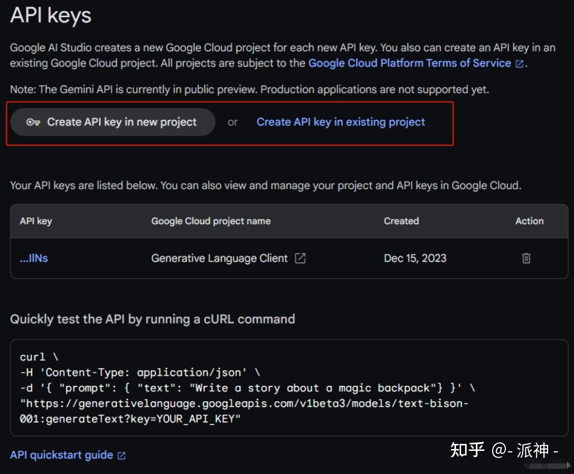Screen dimensions: 574x474
Task: Click the Action column header
Action: click(529, 221)
